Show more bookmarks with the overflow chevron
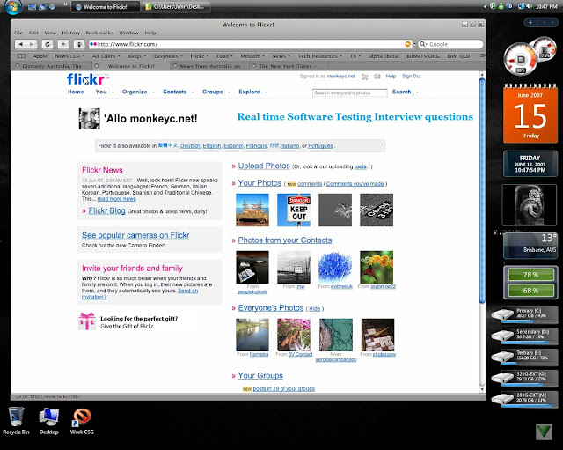The height and width of the screenshot is (450, 563). coord(482,56)
